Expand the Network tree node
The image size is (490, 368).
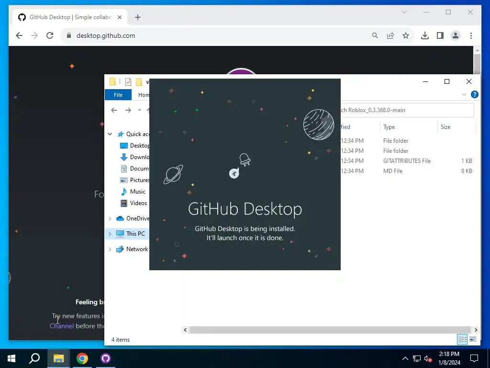point(110,249)
